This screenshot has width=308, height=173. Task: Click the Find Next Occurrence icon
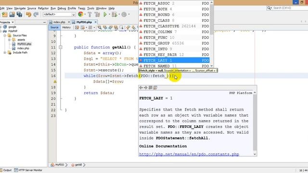point(111,27)
